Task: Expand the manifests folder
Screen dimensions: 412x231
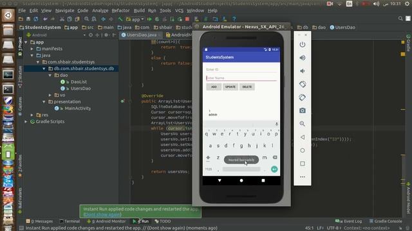Action: click(x=32, y=49)
